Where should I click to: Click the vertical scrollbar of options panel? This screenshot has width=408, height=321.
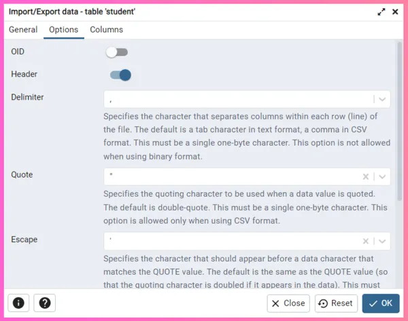coord(399,121)
